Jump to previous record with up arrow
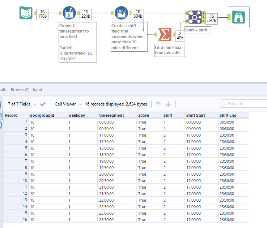The height and width of the screenshot is (228, 267). click(158, 104)
